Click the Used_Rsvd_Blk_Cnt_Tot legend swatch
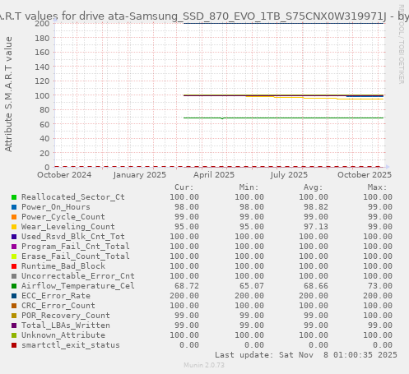409x374 pixels. tap(14, 237)
